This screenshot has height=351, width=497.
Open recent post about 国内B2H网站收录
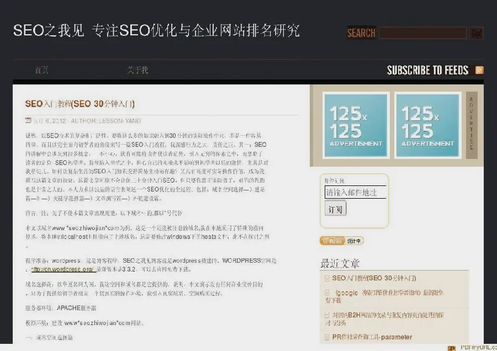tap(384, 318)
